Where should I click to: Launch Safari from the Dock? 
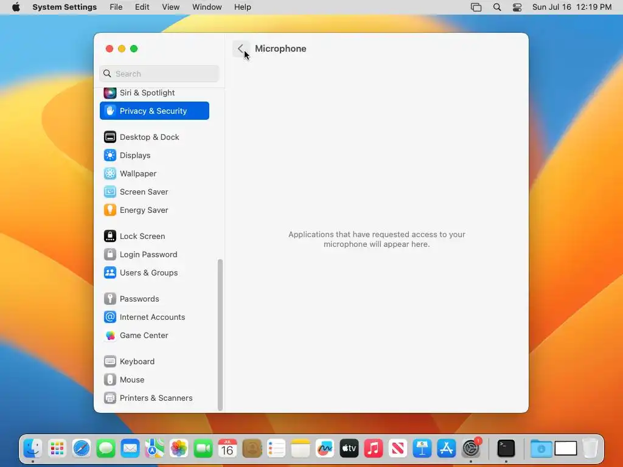(x=82, y=449)
